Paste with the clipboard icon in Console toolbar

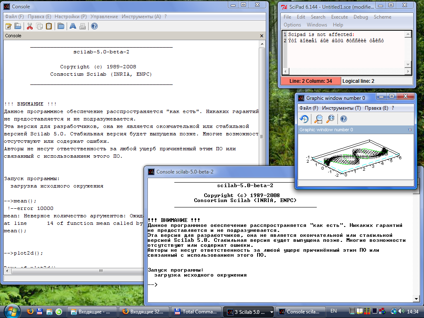coord(49,26)
